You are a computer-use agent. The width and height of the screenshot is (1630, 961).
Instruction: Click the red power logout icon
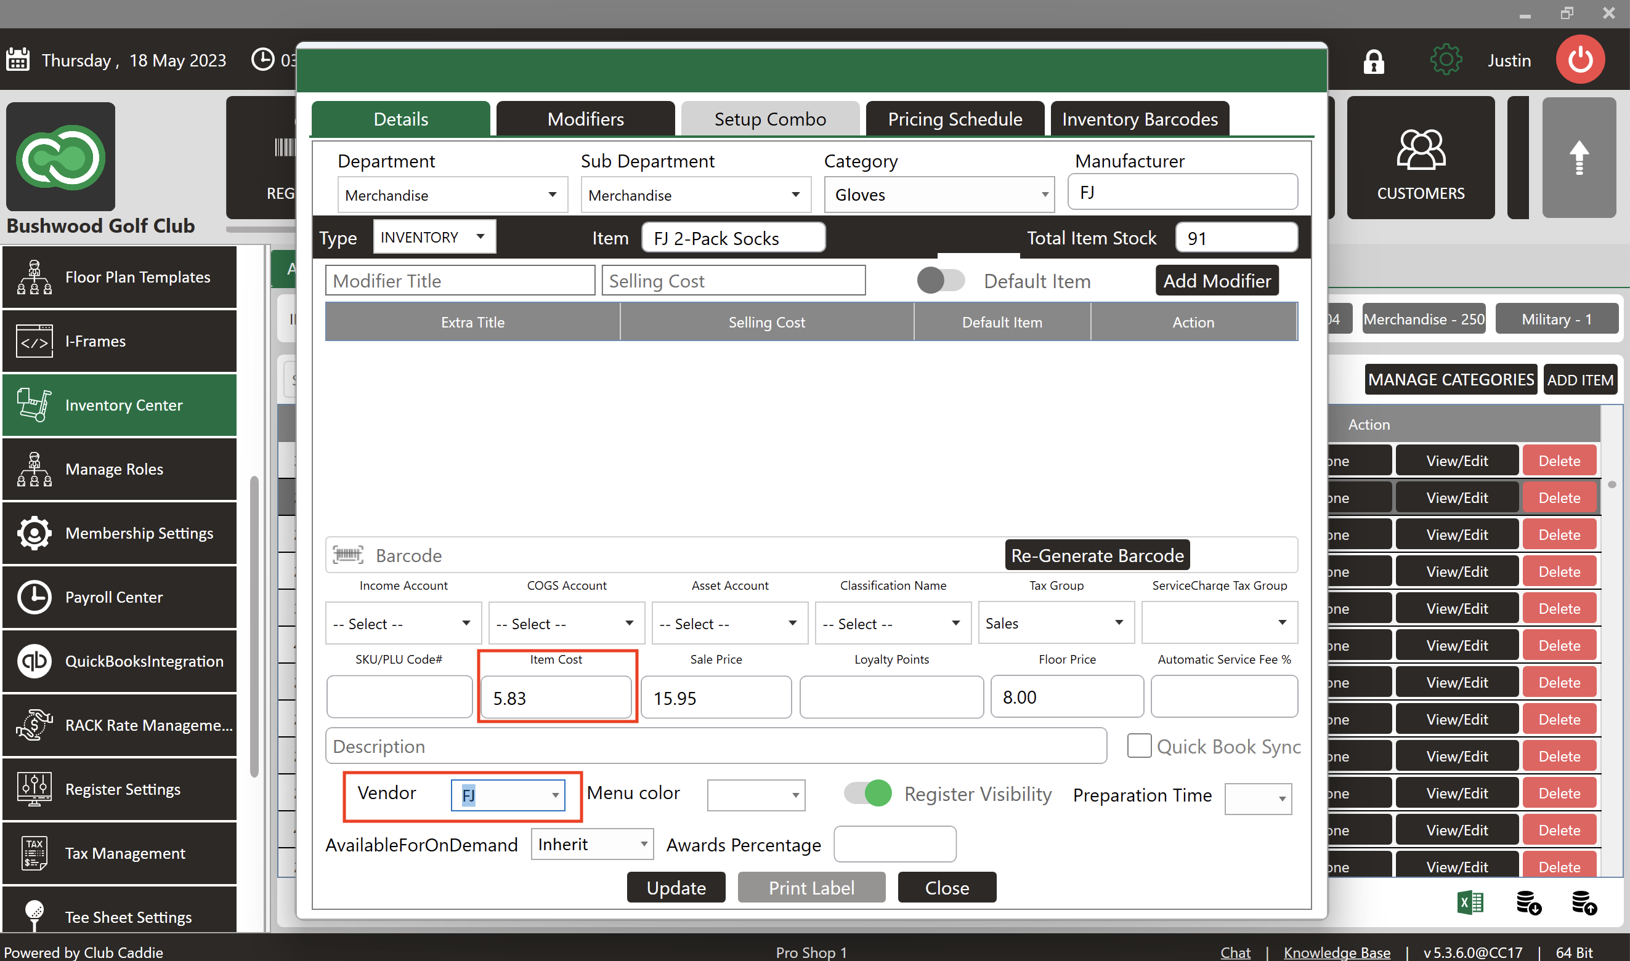pyautogui.click(x=1579, y=60)
